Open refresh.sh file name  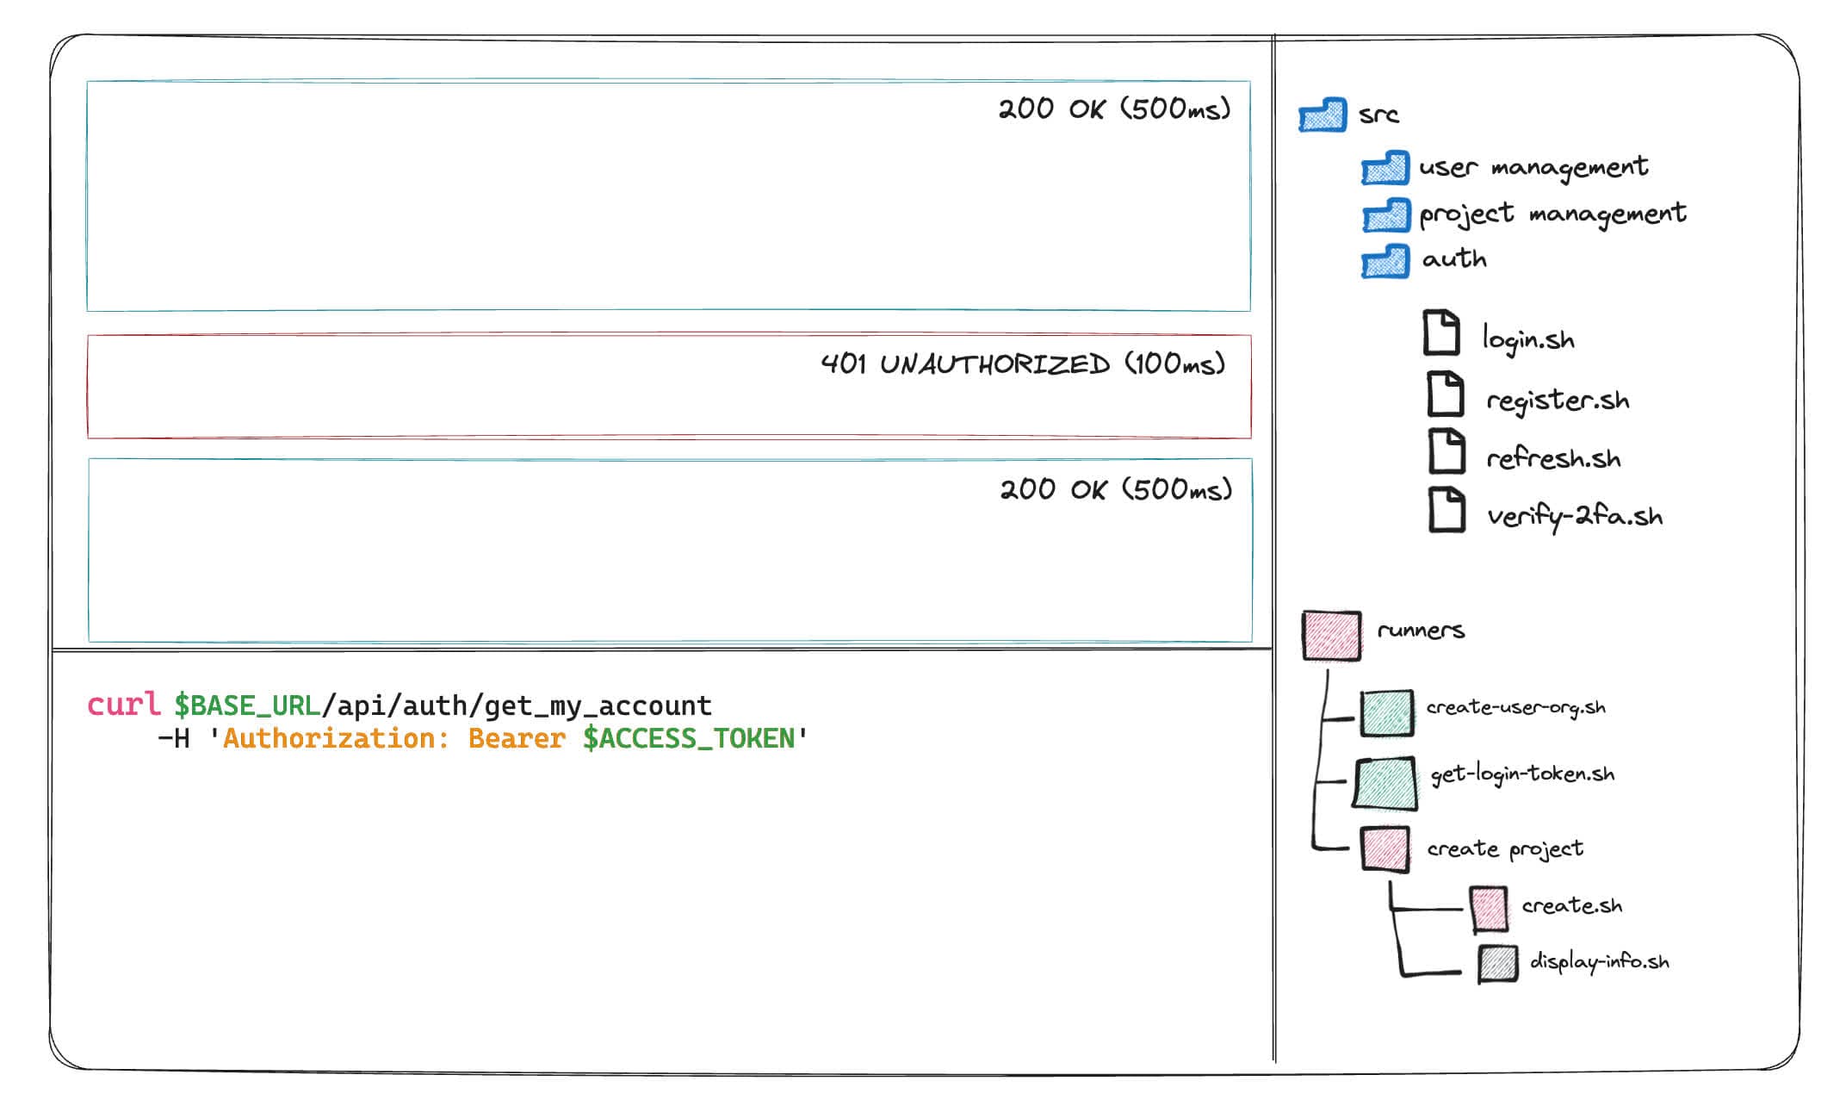click(x=1554, y=457)
